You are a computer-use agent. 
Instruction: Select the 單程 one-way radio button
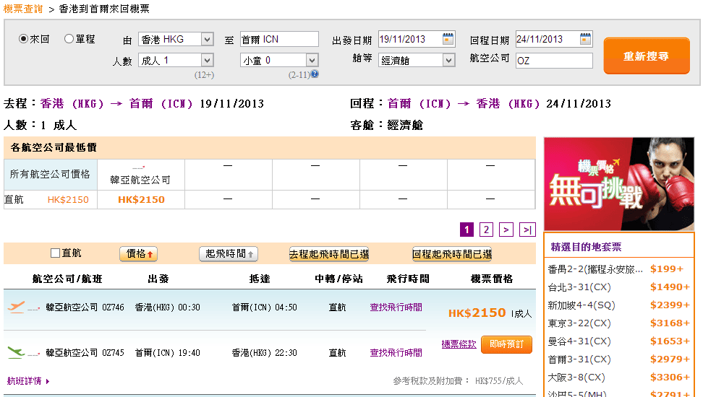tap(69, 39)
